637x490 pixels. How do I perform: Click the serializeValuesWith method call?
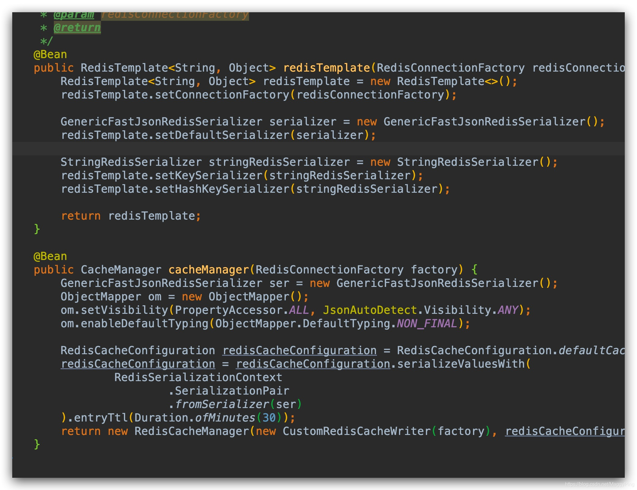(460, 364)
